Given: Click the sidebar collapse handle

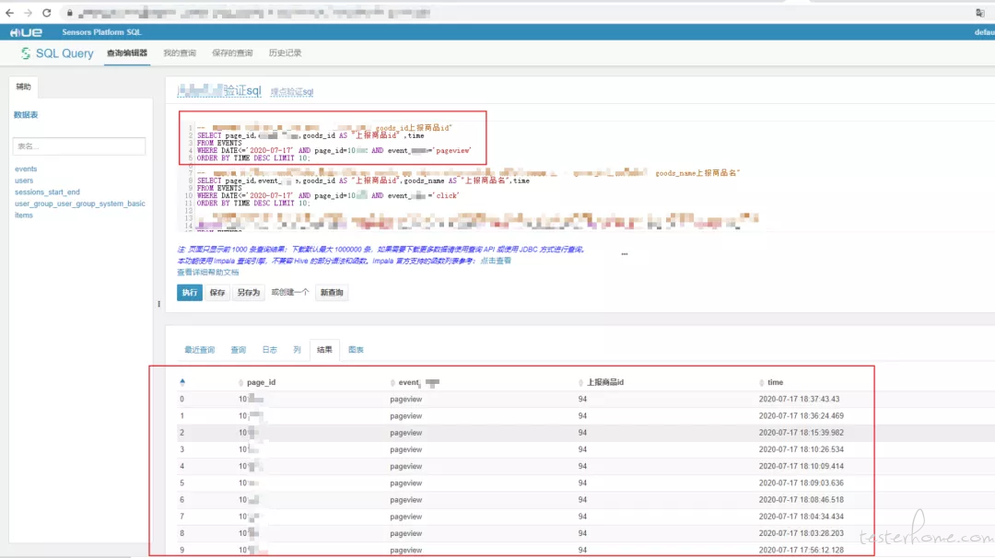Looking at the screenshot, I should (x=158, y=304).
